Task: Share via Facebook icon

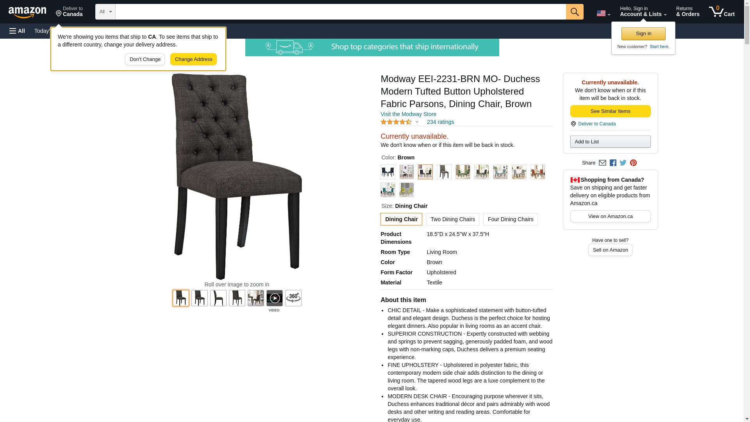Action: pyautogui.click(x=613, y=163)
